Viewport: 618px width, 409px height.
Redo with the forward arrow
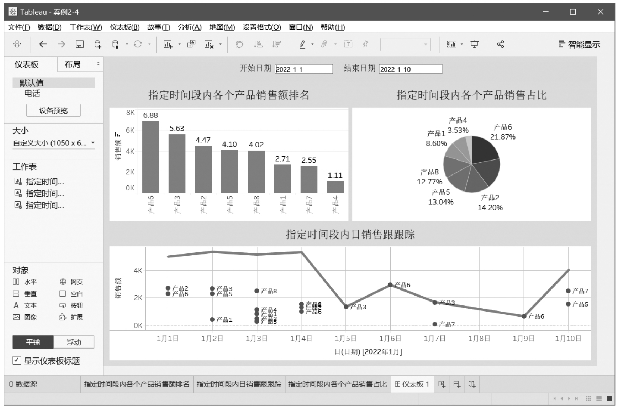61,44
